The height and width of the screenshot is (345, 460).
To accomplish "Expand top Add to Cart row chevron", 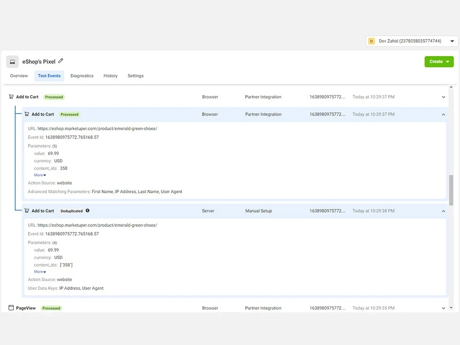I will 443,97.
